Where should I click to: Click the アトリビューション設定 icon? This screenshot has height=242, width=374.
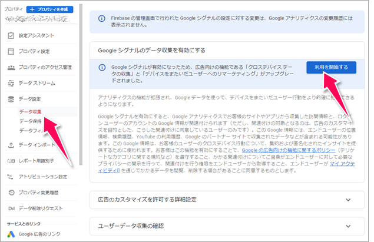click(10, 177)
